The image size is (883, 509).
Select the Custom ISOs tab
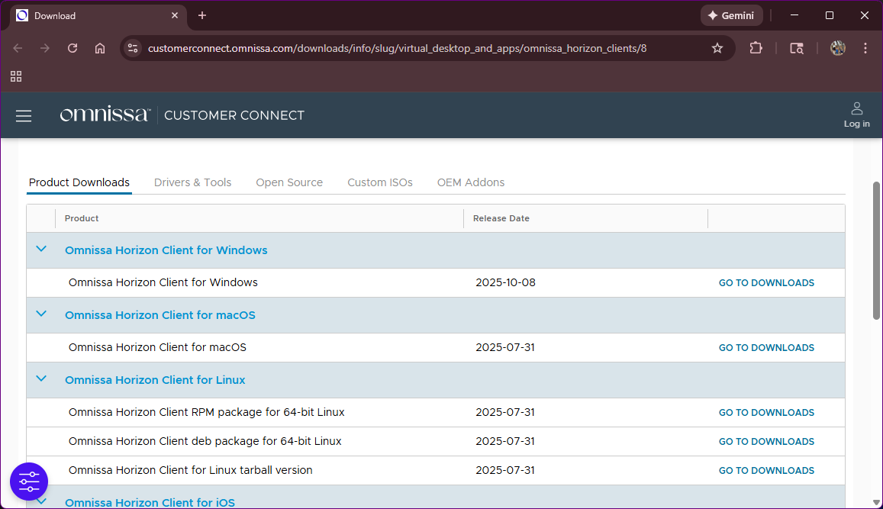coord(379,182)
